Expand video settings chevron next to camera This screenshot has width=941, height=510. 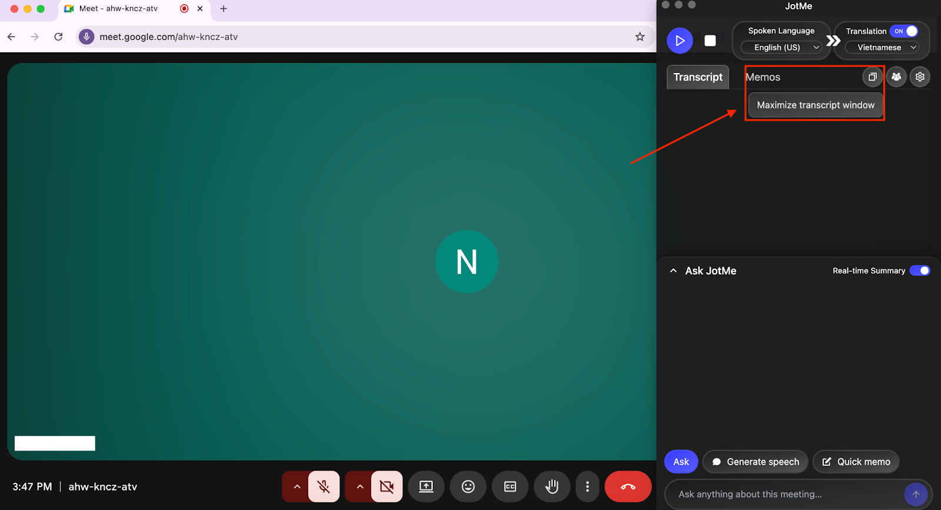tap(360, 486)
